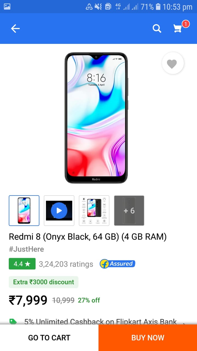Tap the green offer tag icon

13,321
